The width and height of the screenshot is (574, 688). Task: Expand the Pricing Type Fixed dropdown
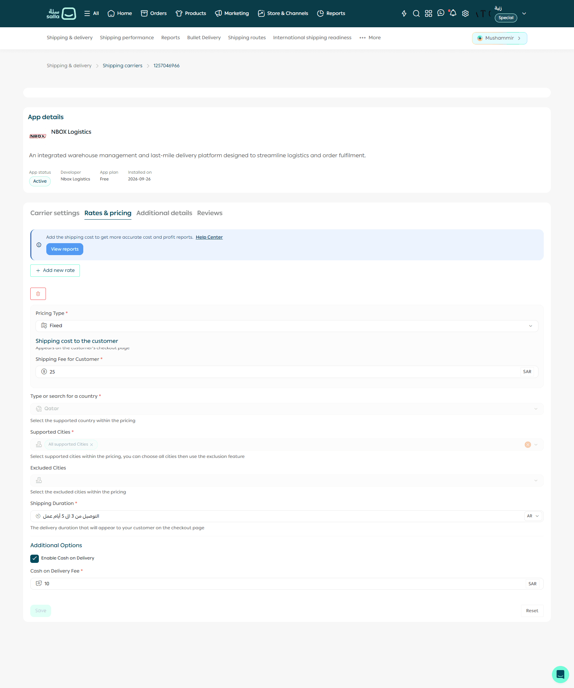click(287, 326)
